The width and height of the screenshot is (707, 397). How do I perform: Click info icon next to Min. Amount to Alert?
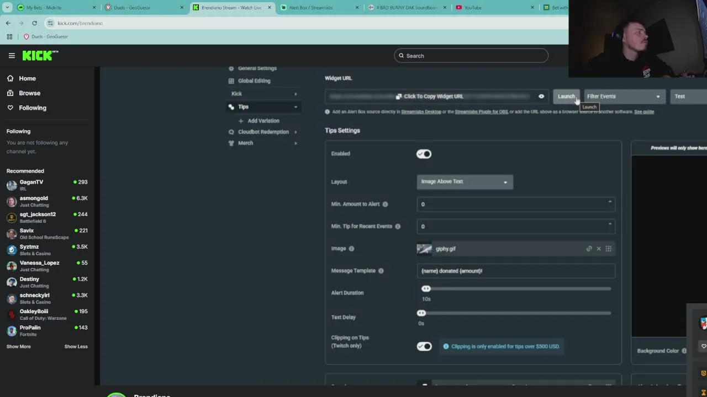(x=385, y=204)
